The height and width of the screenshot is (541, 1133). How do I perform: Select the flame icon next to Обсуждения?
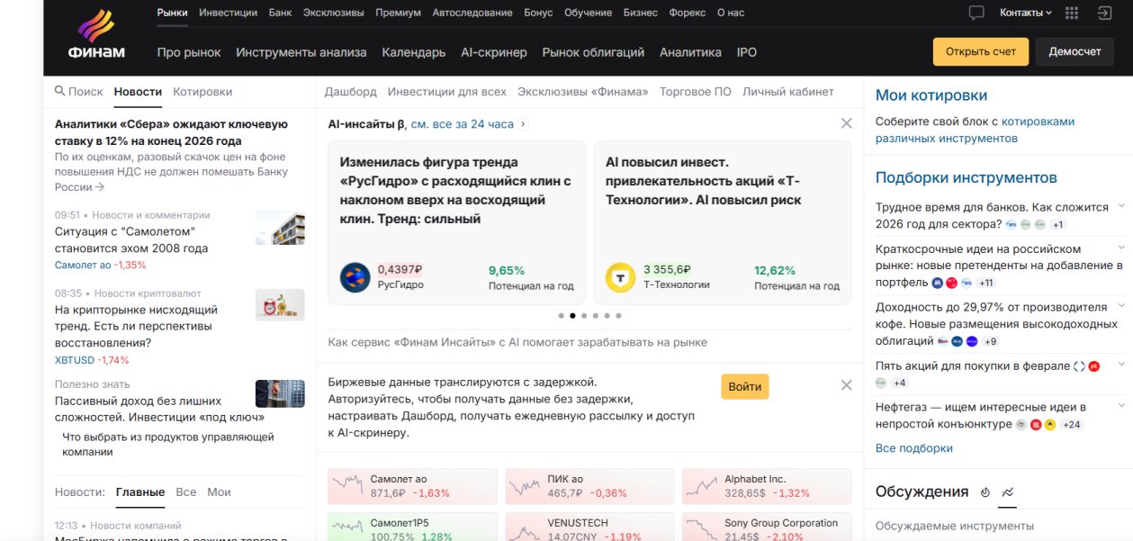click(x=985, y=492)
